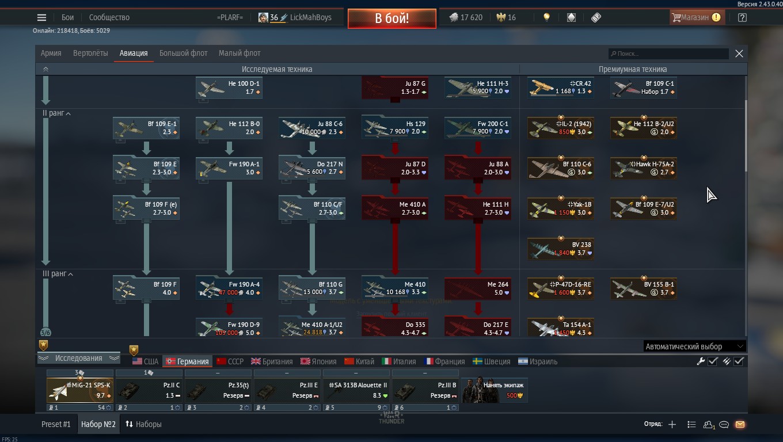Collapse all ranks double-chevron icon
Image resolution: width=783 pixels, height=442 pixels.
click(x=45, y=69)
